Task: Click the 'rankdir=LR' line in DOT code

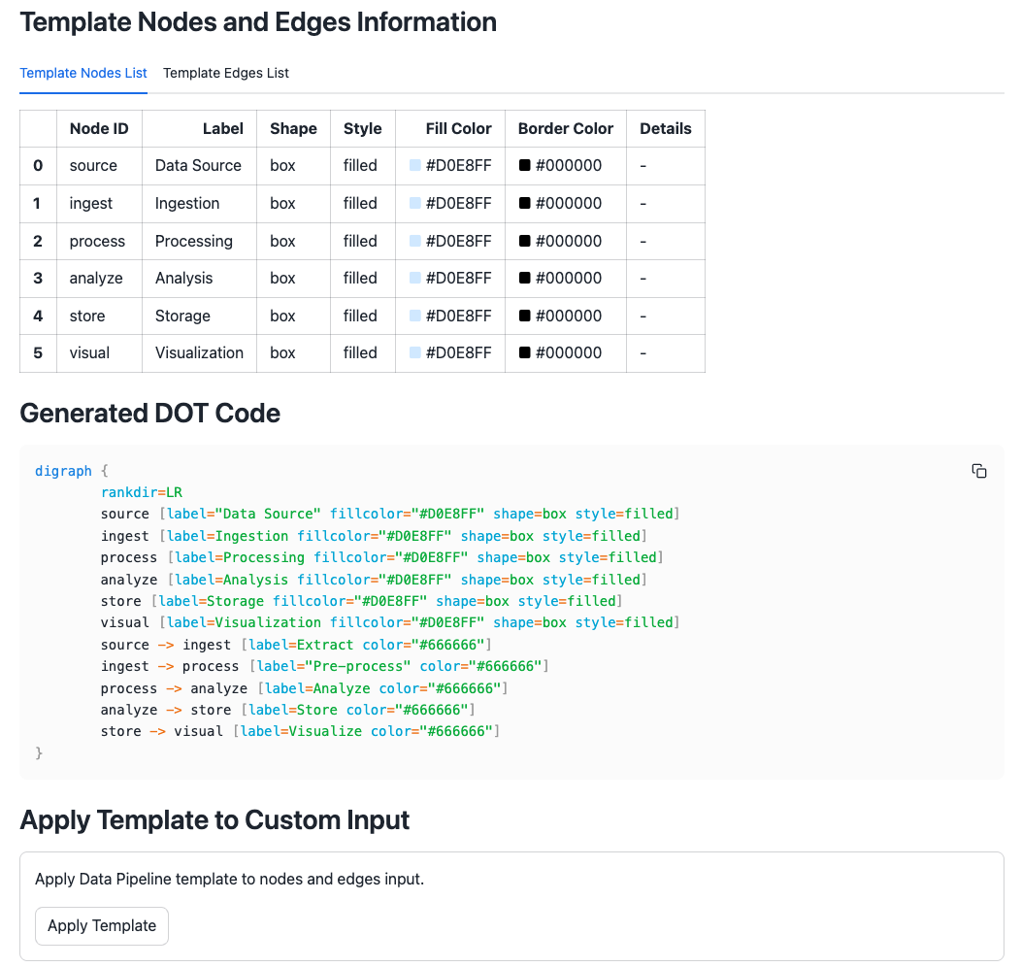Action: click(x=142, y=492)
